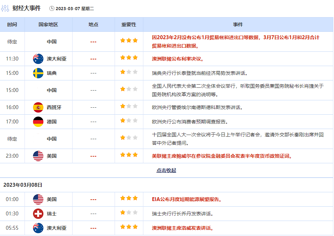
Task: Click the US flag in the 01:00 row
Action: (x=38, y=199)
